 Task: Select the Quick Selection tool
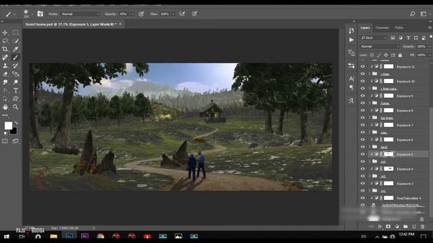coord(16,41)
